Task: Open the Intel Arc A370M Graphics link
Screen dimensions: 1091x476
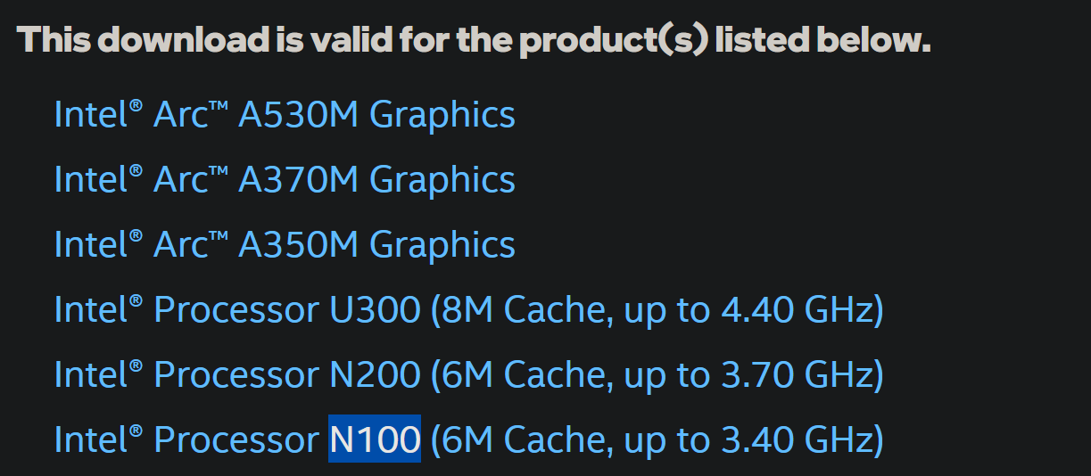Action: 285,180
